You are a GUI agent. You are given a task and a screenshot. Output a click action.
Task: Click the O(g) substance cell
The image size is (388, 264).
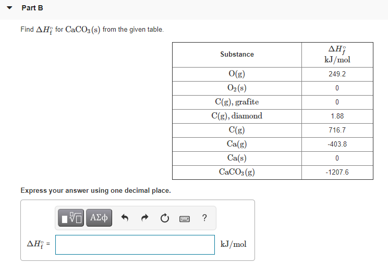click(237, 74)
